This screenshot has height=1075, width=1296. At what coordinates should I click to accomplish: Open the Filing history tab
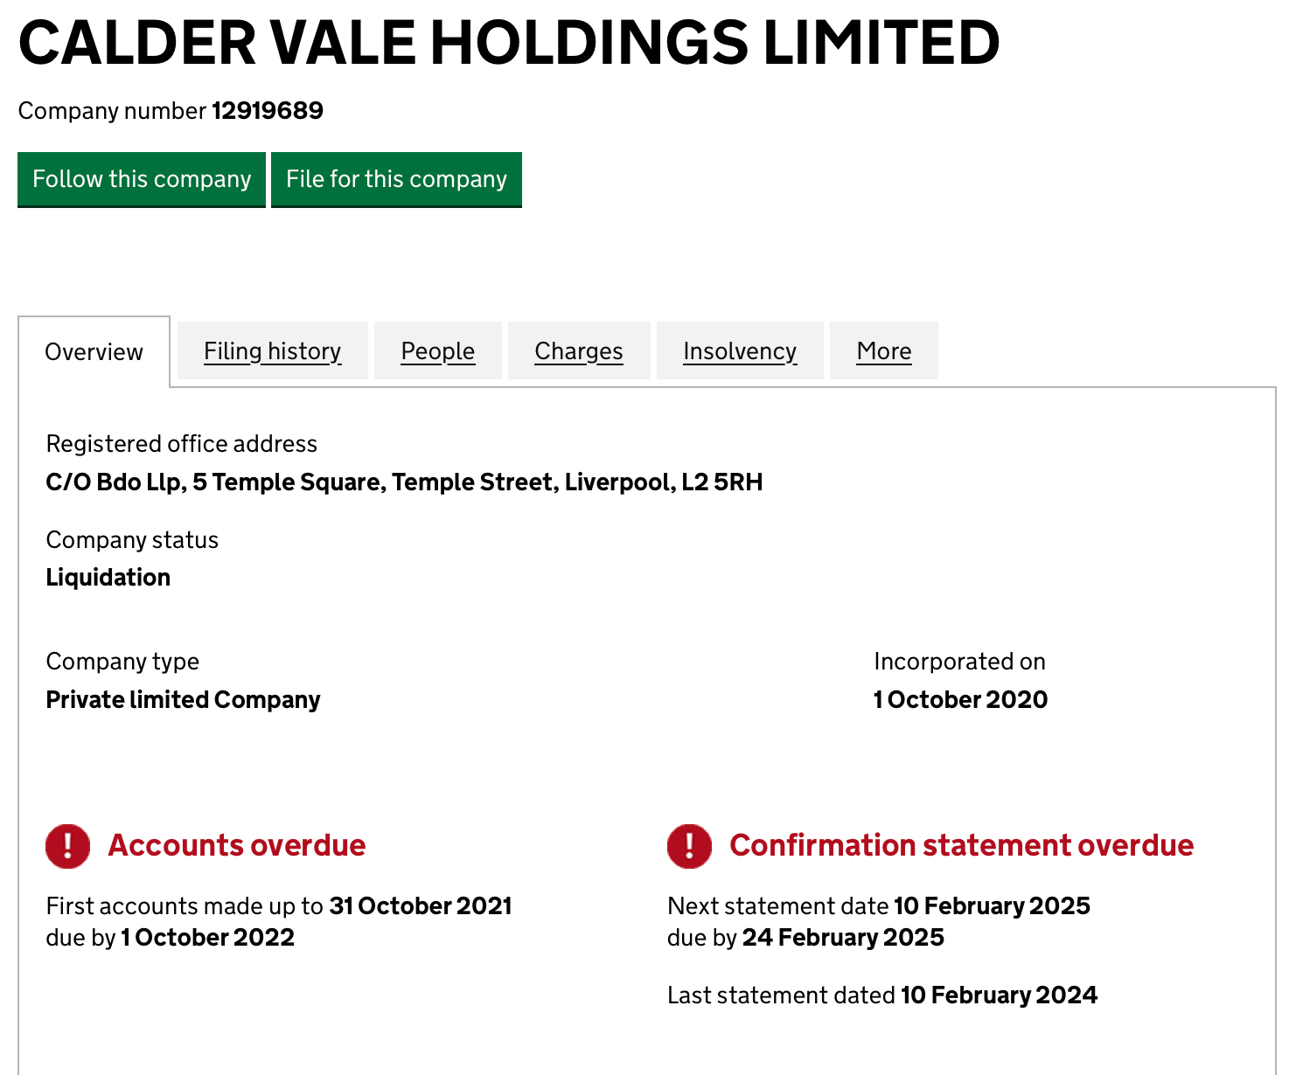(272, 351)
